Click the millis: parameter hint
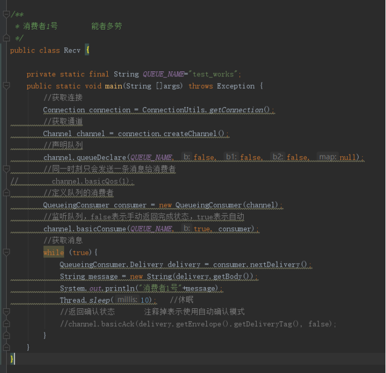Image resolution: width=386 pixels, height=373 pixels. point(127,299)
